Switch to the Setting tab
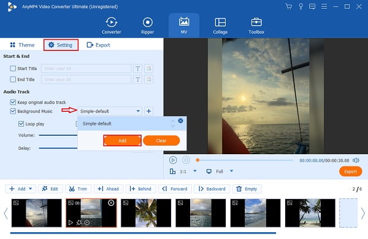Image resolution: width=368 pixels, height=239 pixels. (x=61, y=45)
